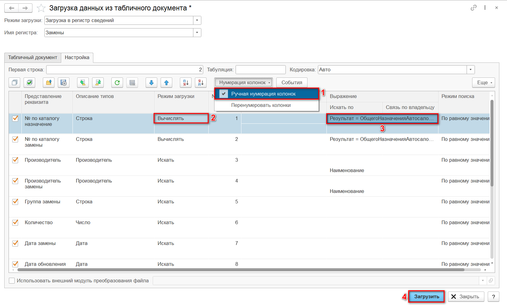Viewport: 507px width, 305px height.
Task: Click the Описание типов column header
Action: (x=114, y=102)
